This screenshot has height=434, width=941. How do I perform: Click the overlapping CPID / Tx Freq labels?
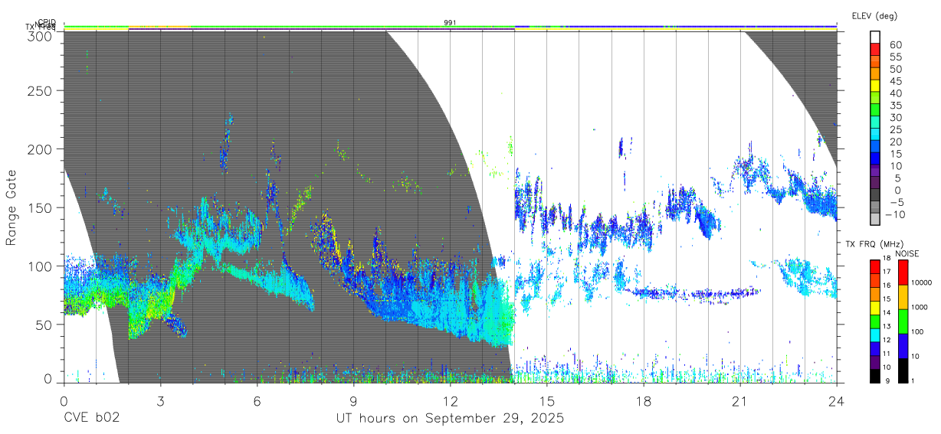point(41,25)
